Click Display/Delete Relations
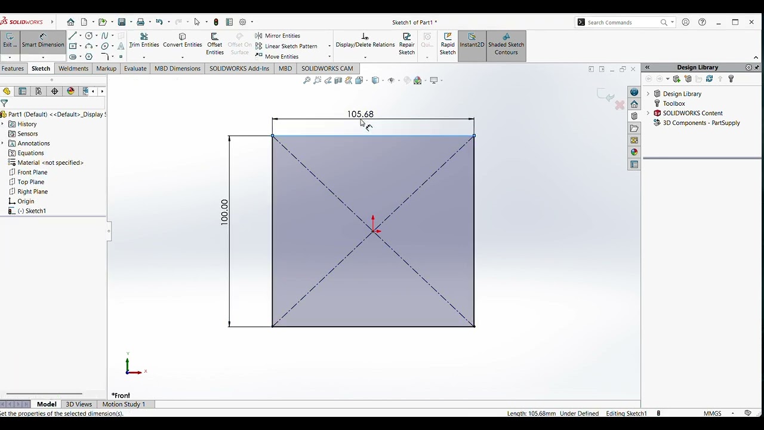The width and height of the screenshot is (764, 430). pos(365,41)
